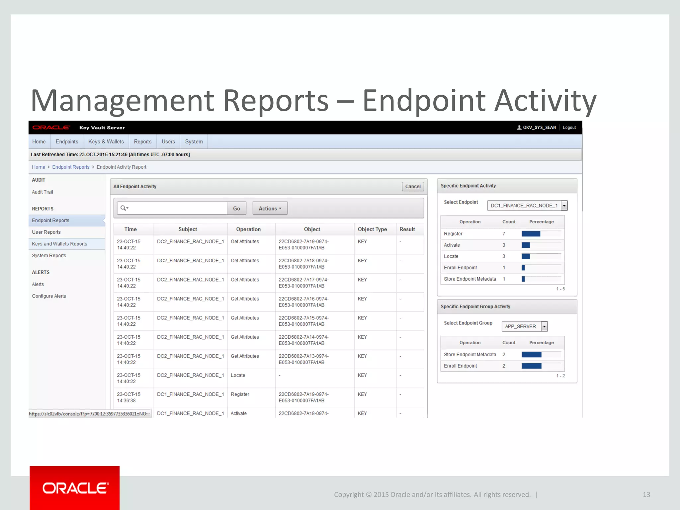This screenshot has width=680, height=510.
Task: Switch to the Keys & Wallets tab
Action: (106, 141)
